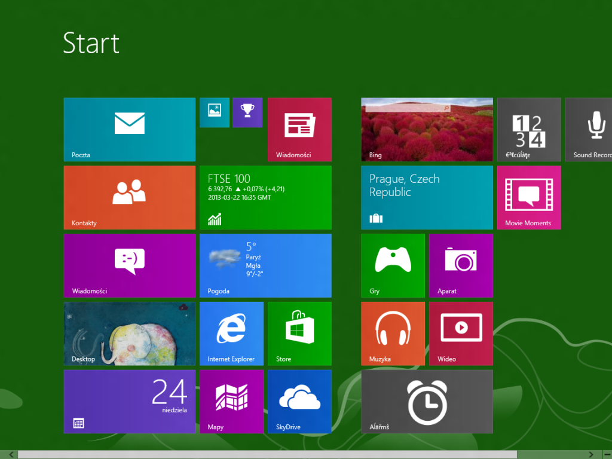
Task: Open the Store tile
Action: point(299,333)
